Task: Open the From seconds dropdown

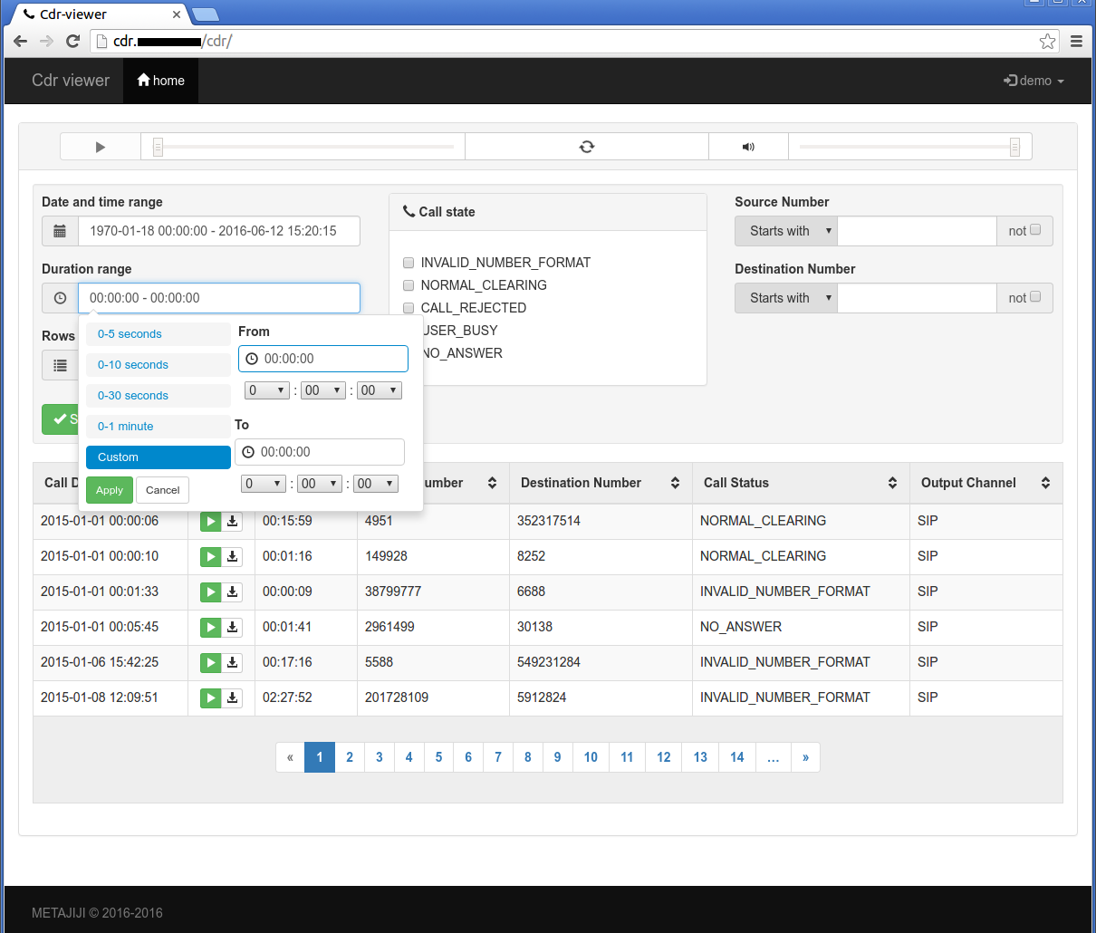Action: tap(380, 390)
